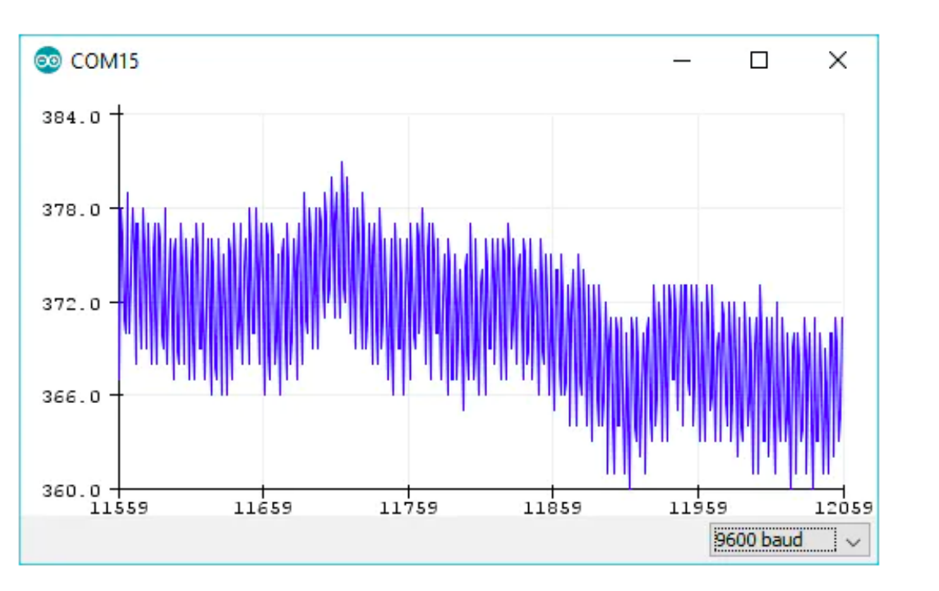
Task: Maximize the COM15 plotter window
Action: (759, 60)
